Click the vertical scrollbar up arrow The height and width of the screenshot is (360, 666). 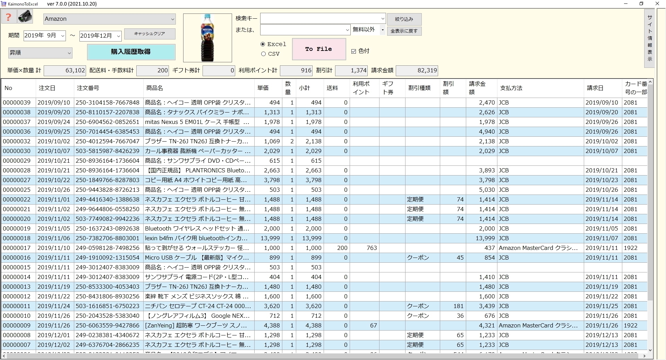pos(650,82)
